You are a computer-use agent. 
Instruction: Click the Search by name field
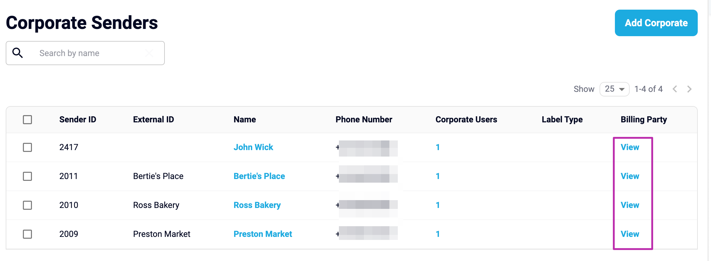click(x=90, y=53)
